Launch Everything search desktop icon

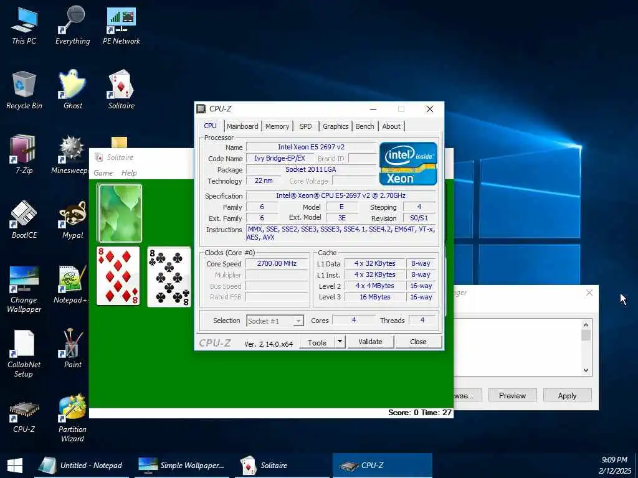pos(72,26)
